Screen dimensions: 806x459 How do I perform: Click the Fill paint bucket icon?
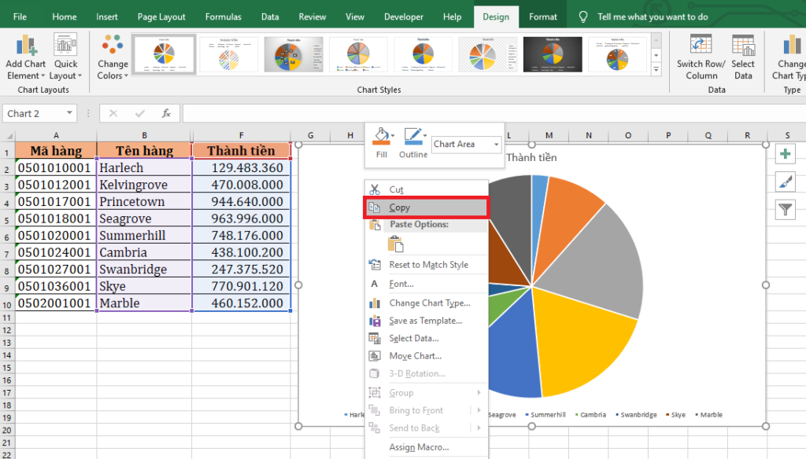(x=381, y=135)
